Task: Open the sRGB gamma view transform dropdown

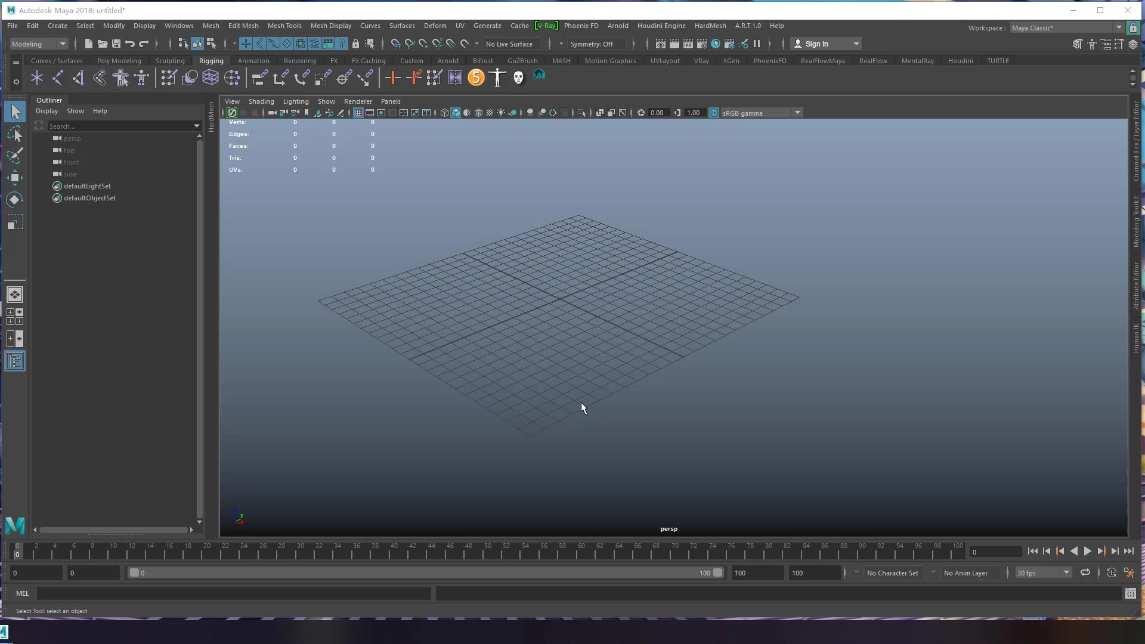Action: click(x=798, y=113)
